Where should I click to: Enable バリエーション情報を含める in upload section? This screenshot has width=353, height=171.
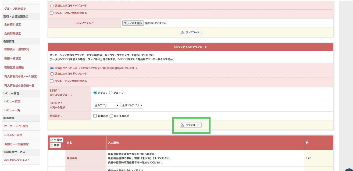coord(52,13)
